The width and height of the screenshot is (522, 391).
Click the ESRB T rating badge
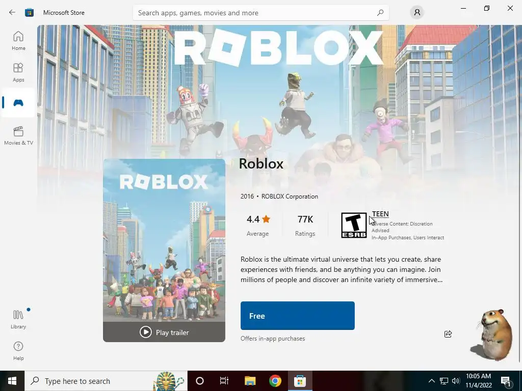coord(354,225)
